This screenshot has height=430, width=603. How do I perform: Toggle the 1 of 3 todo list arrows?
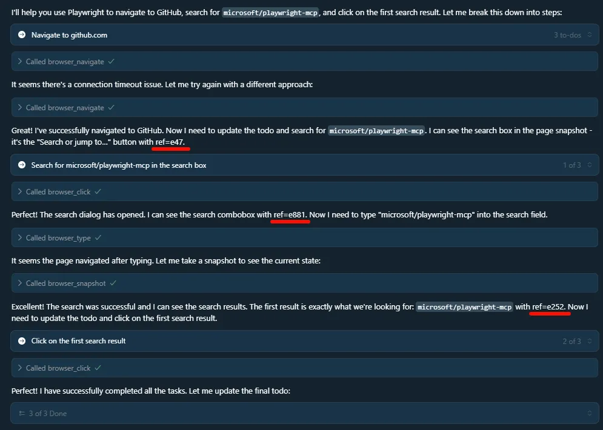click(589, 165)
